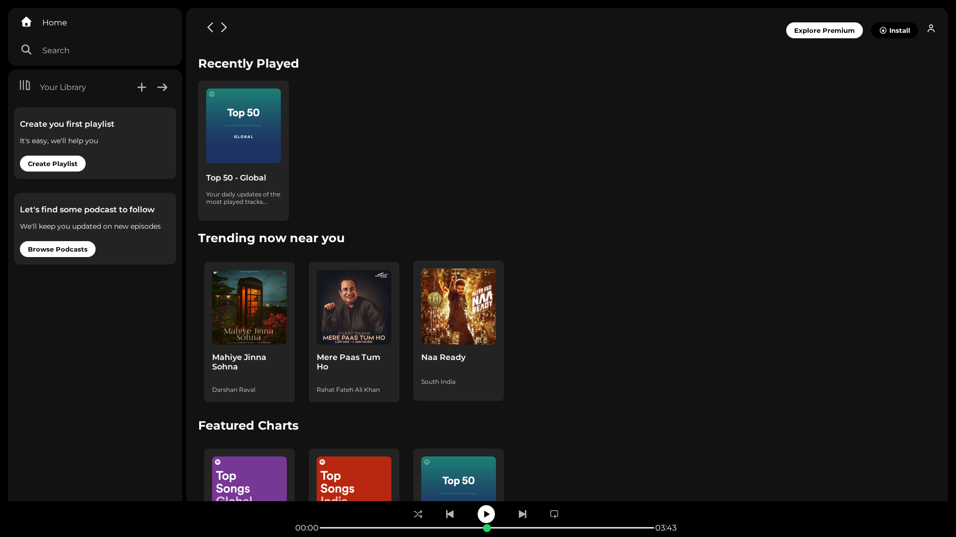956x537 pixels.
Task: Skip to the previous track
Action: pos(450,514)
